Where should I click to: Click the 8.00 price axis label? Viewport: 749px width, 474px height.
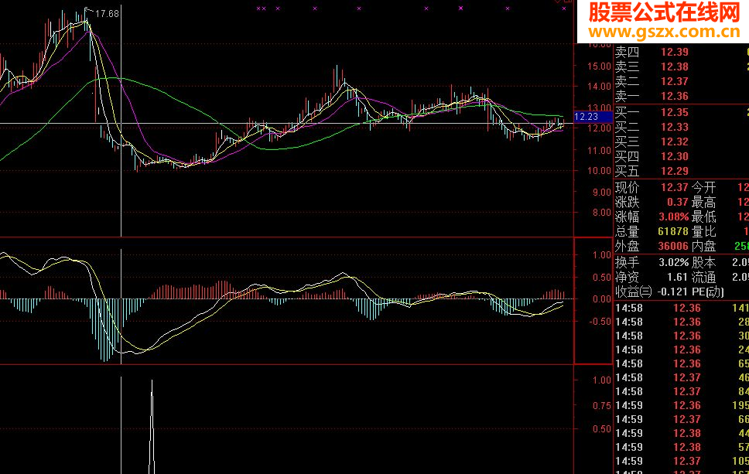602,213
